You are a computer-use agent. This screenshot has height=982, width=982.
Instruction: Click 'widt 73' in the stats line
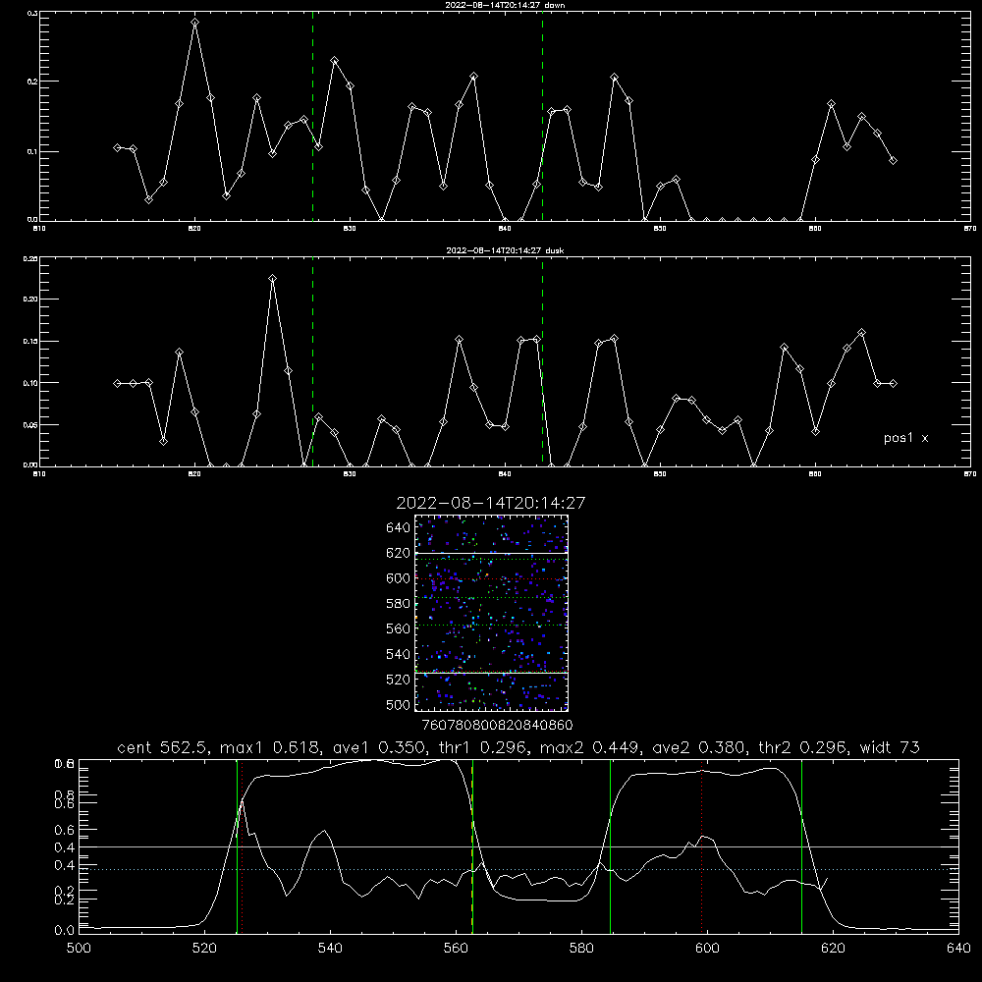pos(890,747)
